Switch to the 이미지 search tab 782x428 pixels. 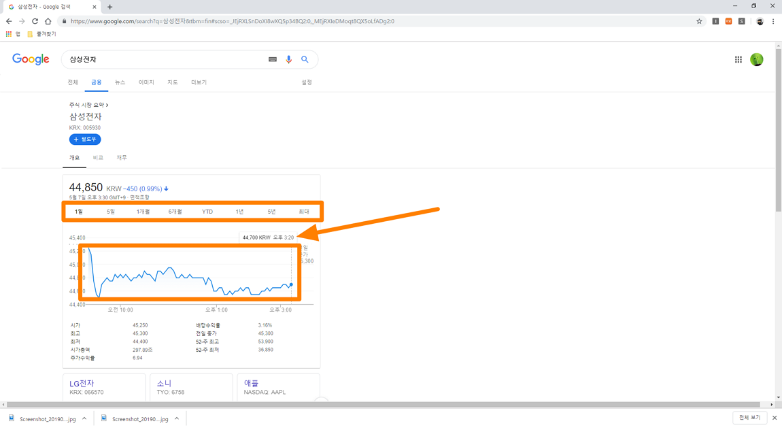146,82
